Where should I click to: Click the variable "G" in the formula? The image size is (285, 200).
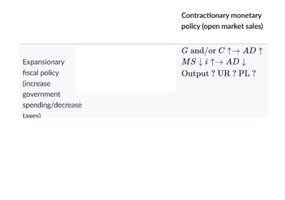coord(184,51)
